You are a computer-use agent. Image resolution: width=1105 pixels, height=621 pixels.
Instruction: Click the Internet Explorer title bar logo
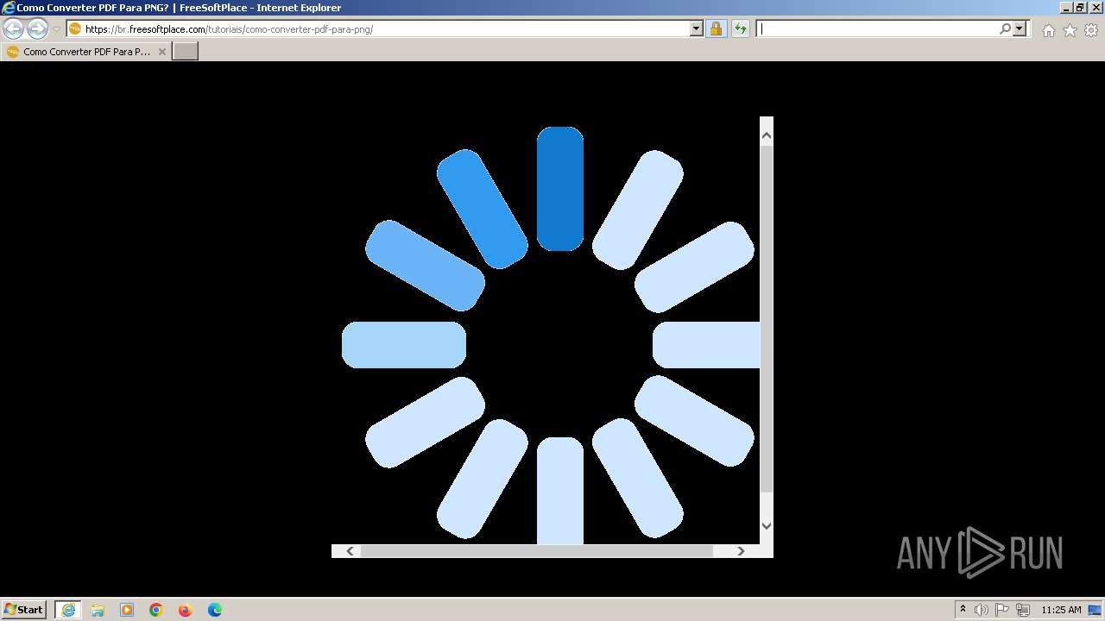(x=9, y=8)
